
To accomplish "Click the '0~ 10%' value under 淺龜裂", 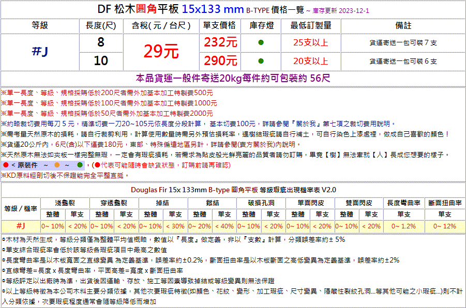I will (53, 226).
